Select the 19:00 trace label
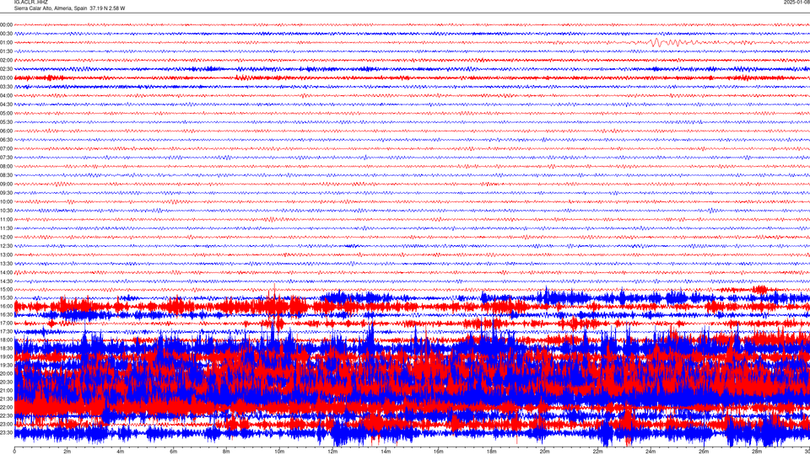The height and width of the screenshot is (455, 810). (6, 357)
